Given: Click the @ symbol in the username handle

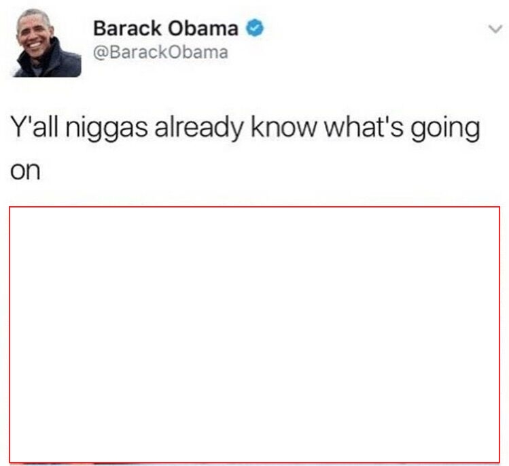Looking at the screenshot, I should pos(101,53).
